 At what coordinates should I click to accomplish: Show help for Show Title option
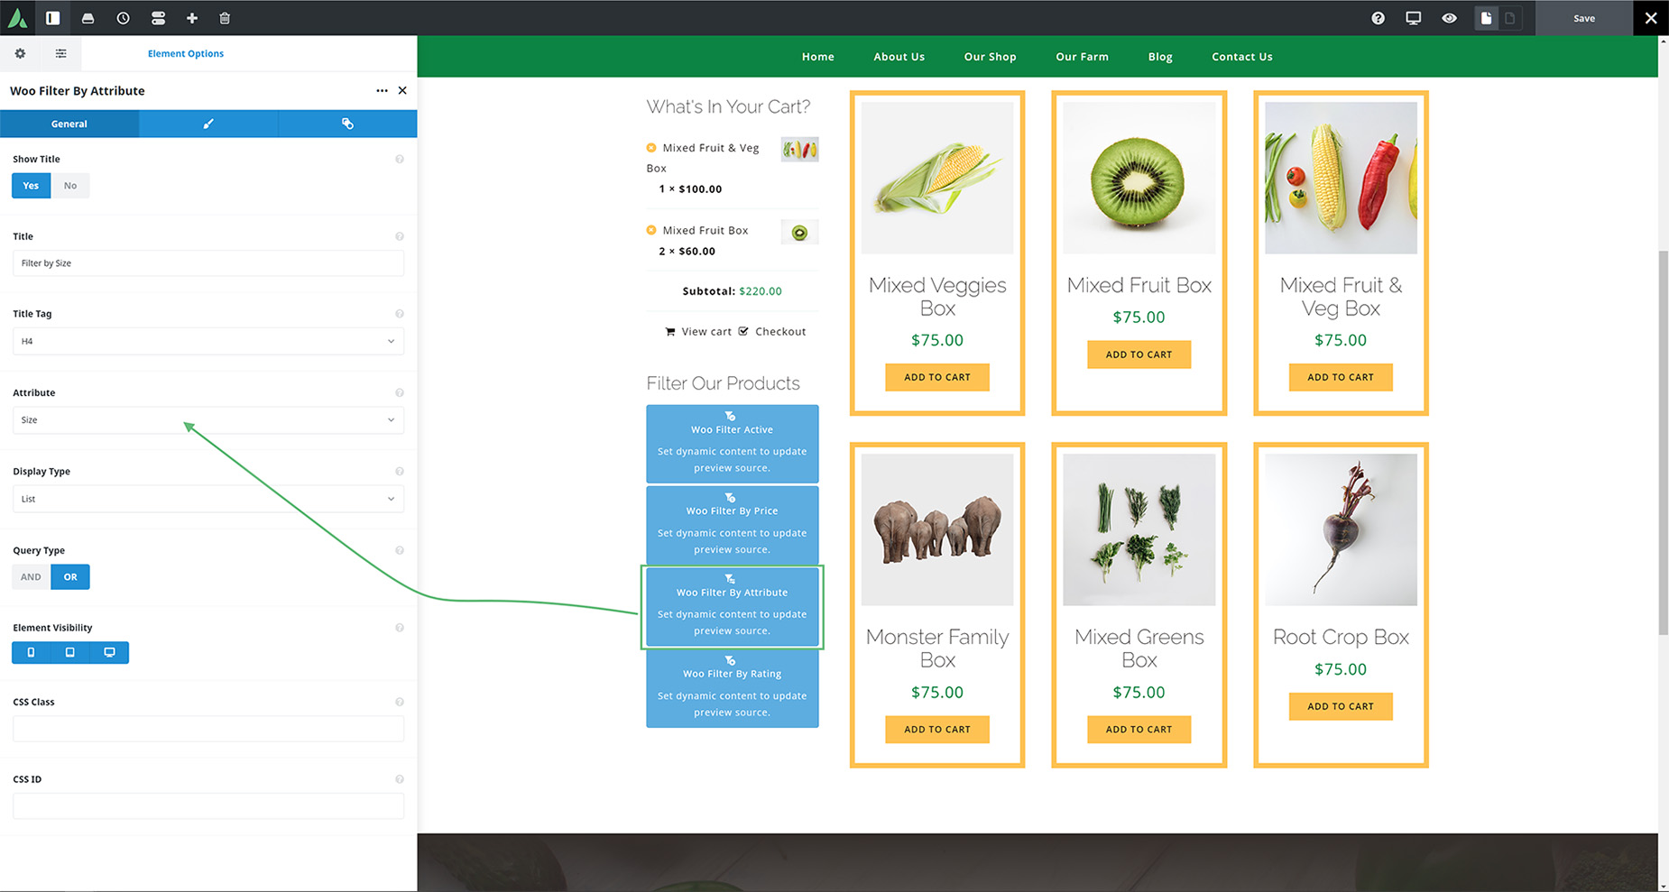pos(400,159)
